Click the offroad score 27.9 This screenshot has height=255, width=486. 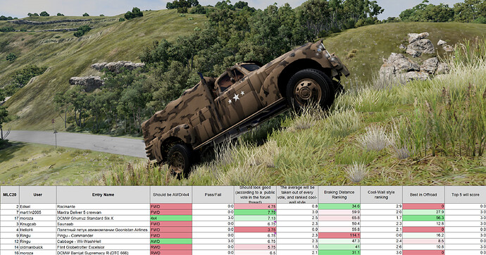(423, 212)
